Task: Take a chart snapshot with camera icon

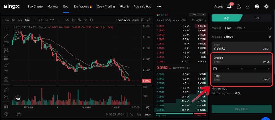Action: (x=85, y=20)
